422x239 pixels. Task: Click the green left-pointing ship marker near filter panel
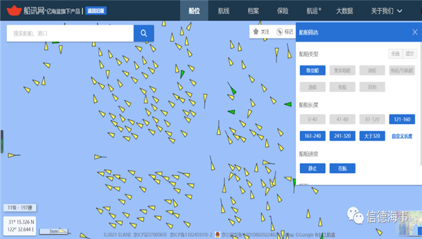pos(288,104)
